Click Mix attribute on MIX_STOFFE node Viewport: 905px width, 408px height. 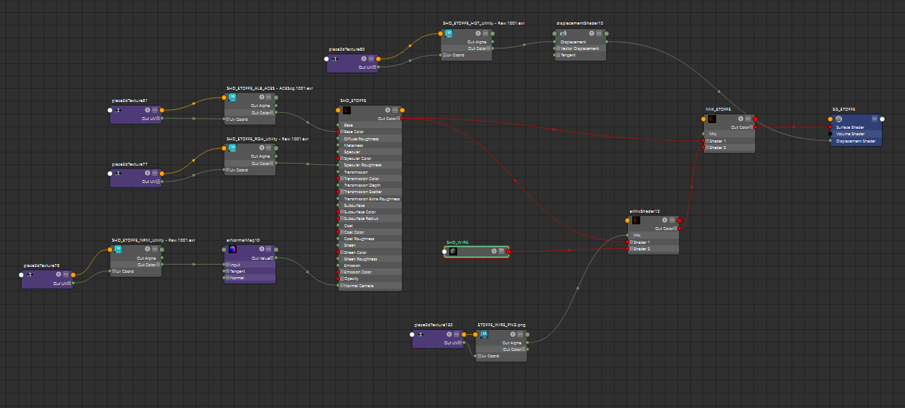(729, 134)
